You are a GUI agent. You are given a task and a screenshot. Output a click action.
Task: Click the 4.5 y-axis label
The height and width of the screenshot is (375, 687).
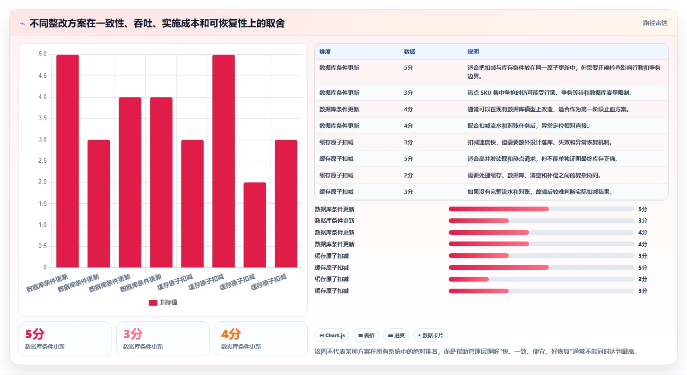point(43,75)
